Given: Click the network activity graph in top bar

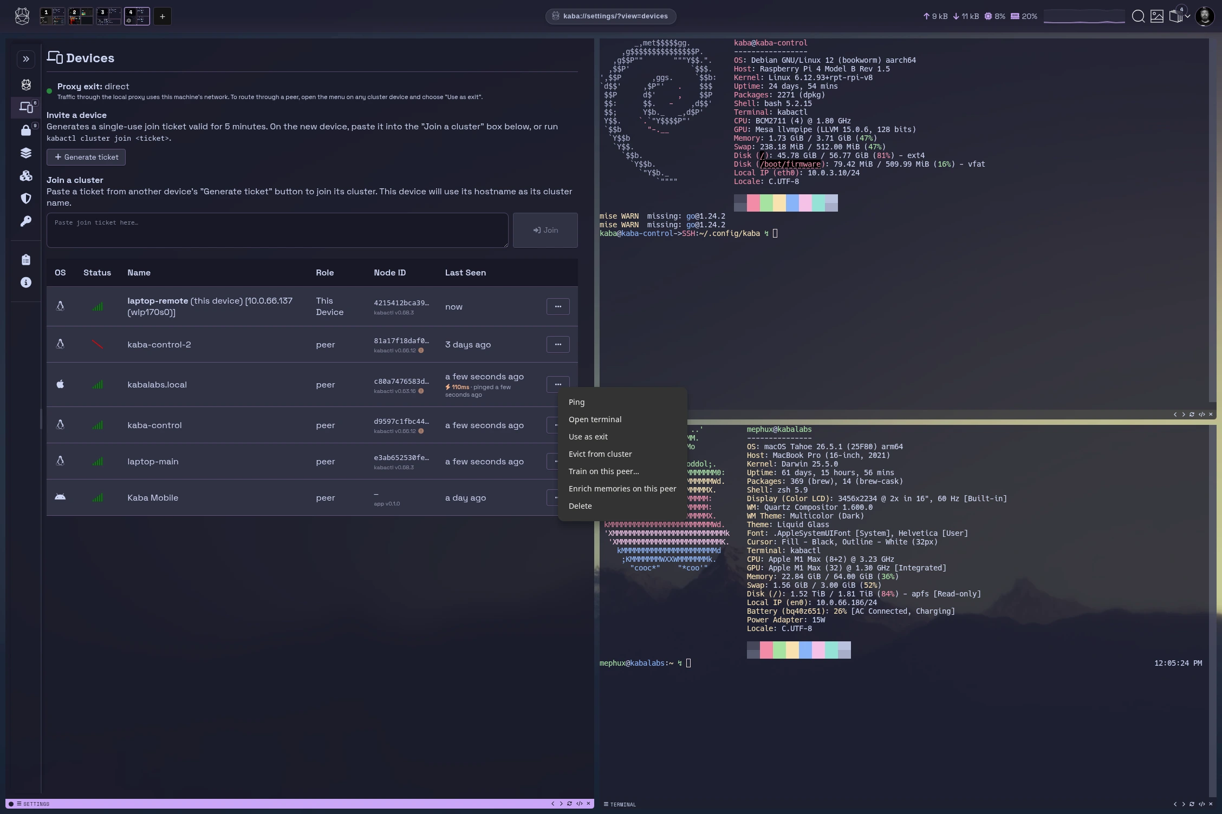Looking at the screenshot, I should coord(1084,16).
